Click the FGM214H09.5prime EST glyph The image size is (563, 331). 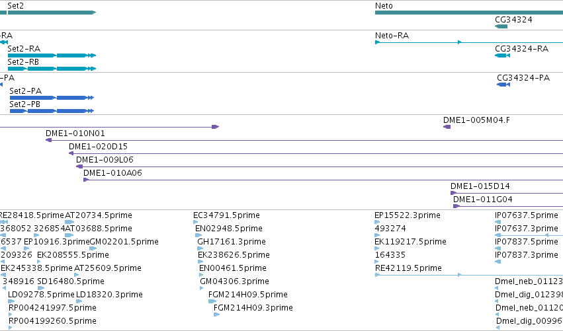212,301
